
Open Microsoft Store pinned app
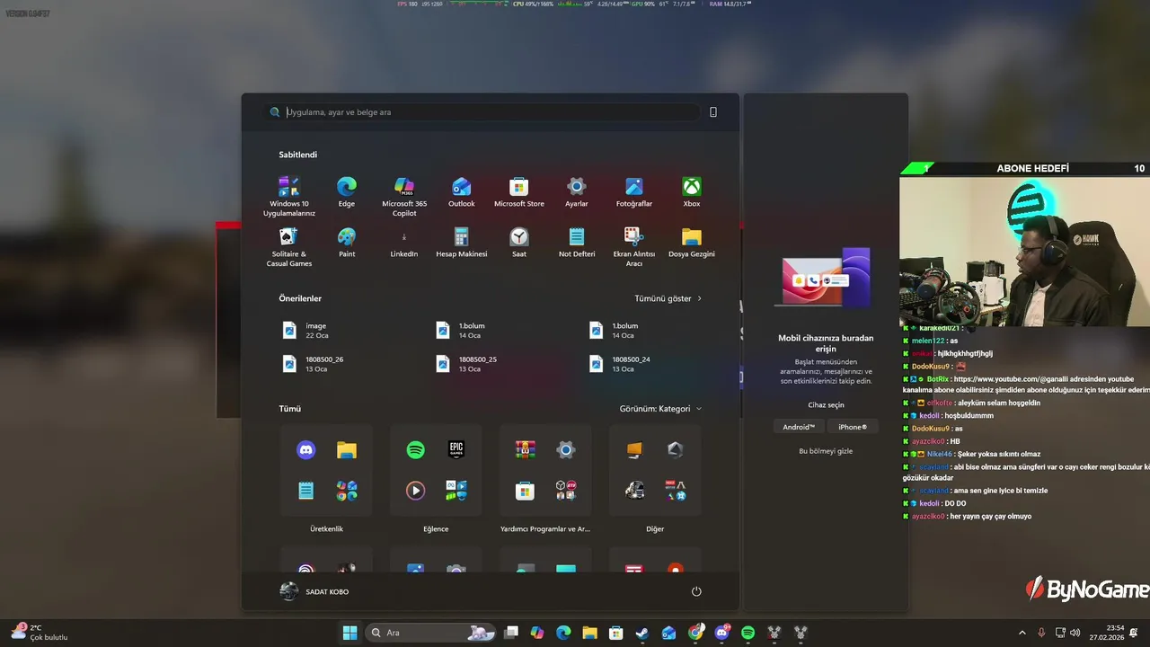(x=519, y=192)
